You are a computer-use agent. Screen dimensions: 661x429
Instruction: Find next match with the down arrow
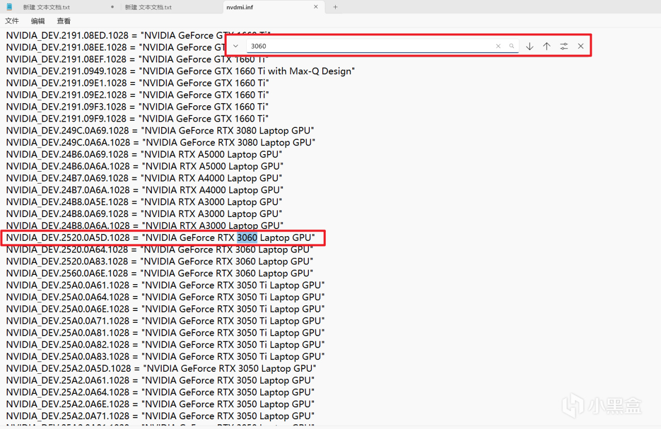pos(530,46)
